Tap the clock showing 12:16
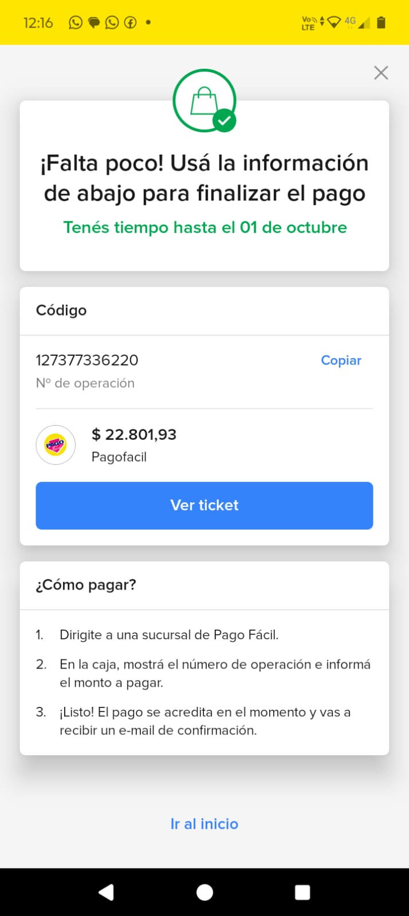 (38, 23)
